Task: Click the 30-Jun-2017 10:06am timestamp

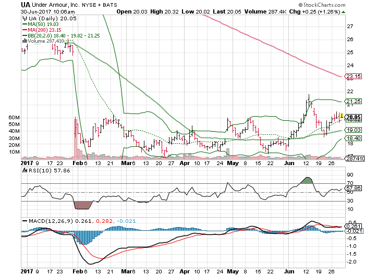Action: pyautogui.click(x=48, y=11)
